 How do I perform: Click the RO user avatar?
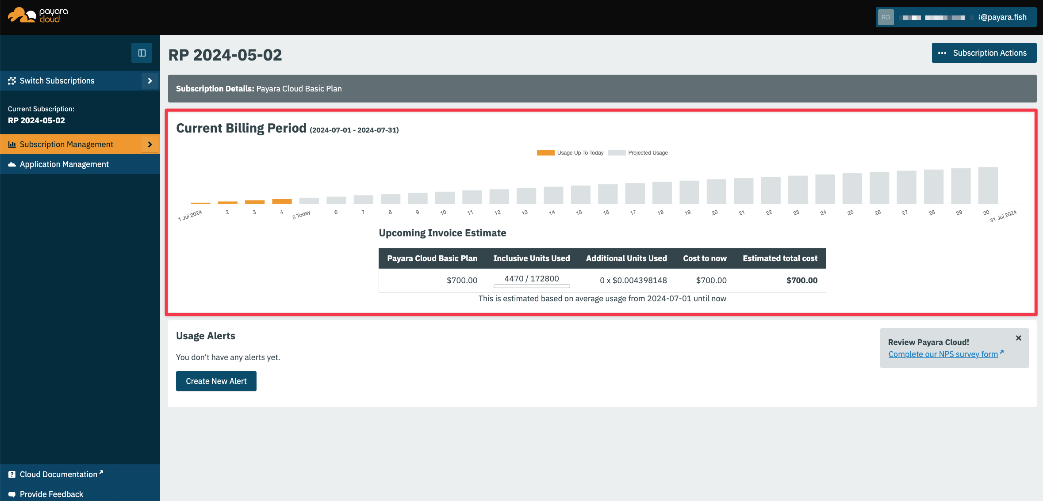[x=886, y=17]
